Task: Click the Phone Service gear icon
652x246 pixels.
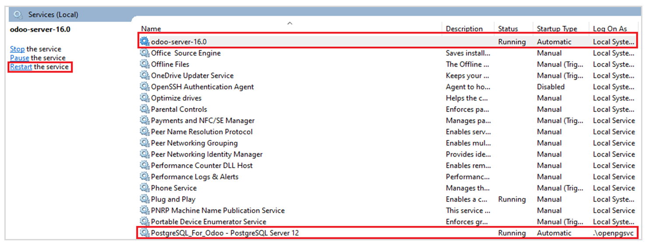Action: pyautogui.click(x=144, y=188)
